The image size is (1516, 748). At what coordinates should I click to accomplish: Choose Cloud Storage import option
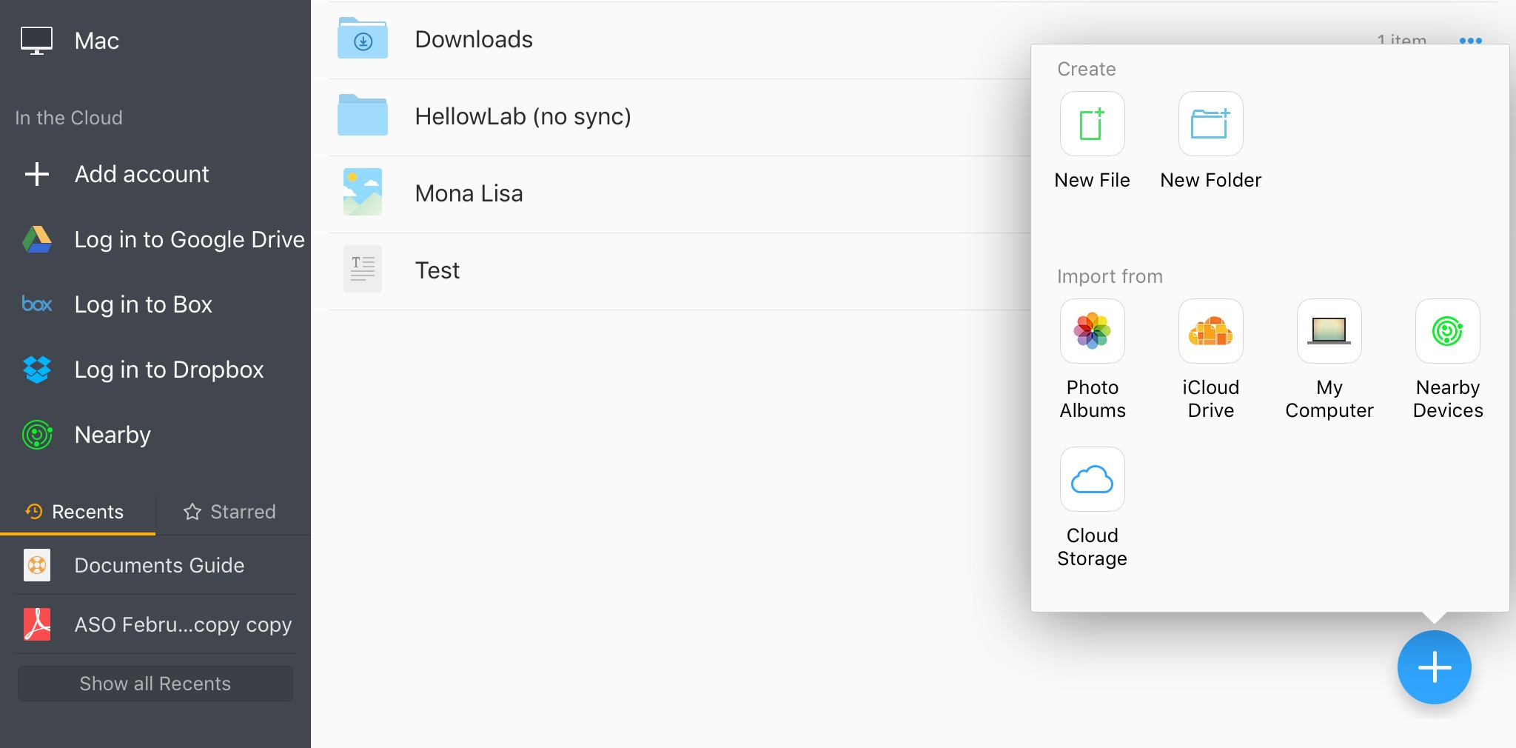point(1092,480)
